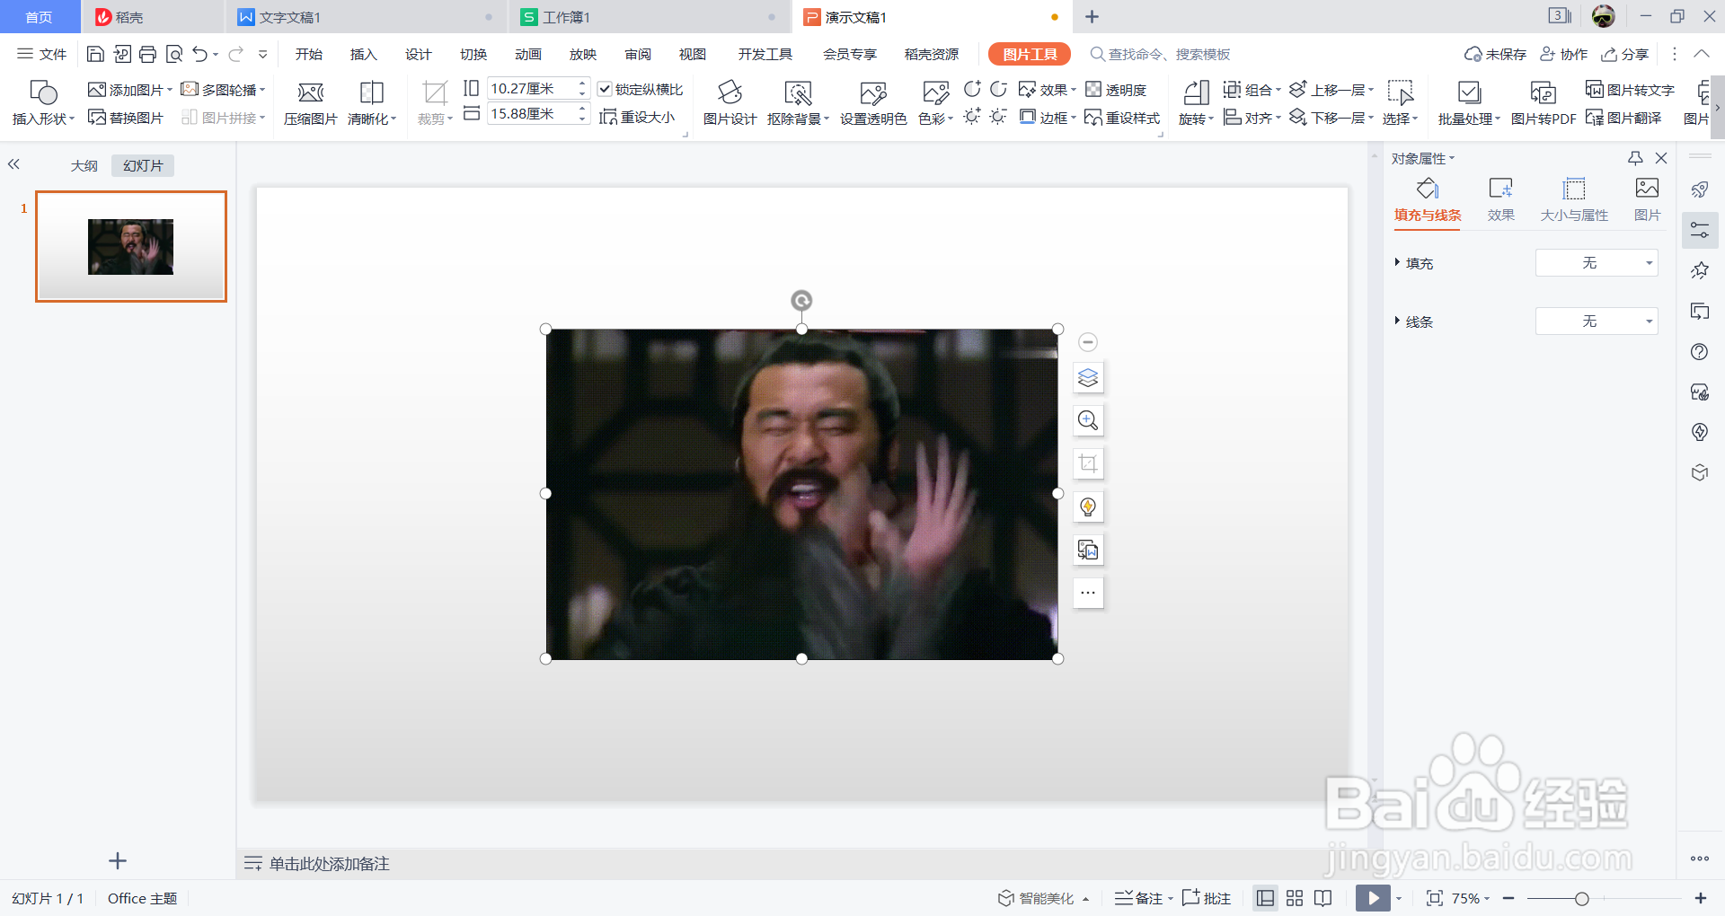
Task: Collapse the slide panel with double chevron
Action: tap(13, 164)
